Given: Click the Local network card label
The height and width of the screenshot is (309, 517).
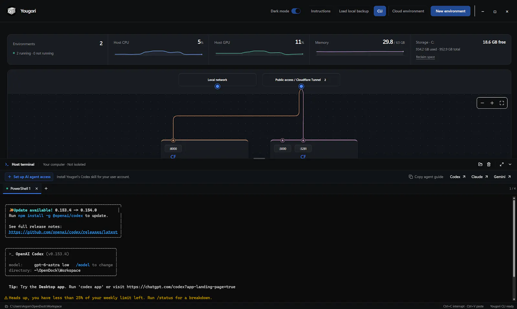Looking at the screenshot, I should (217, 80).
